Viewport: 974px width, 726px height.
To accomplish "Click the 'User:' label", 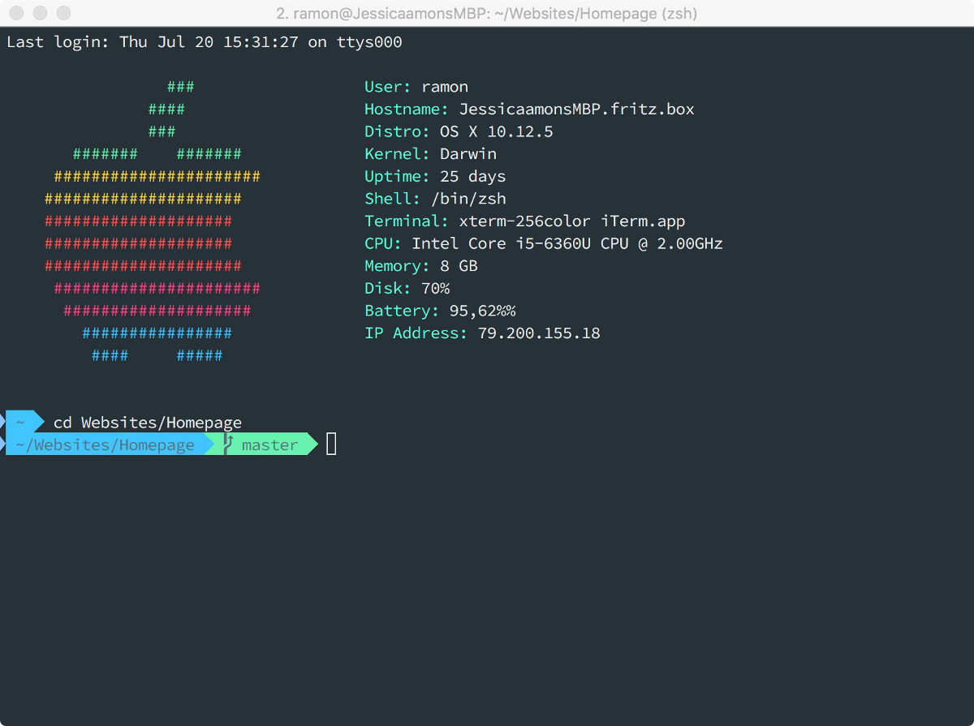I will (x=388, y=87).
